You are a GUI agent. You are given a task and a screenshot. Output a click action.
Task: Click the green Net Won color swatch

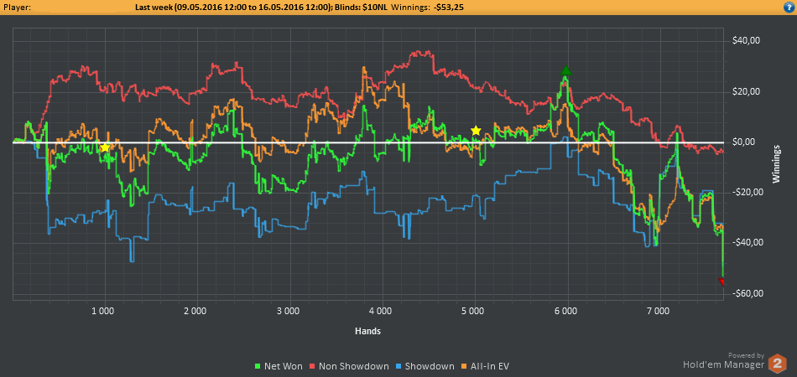tap(258, 366)
